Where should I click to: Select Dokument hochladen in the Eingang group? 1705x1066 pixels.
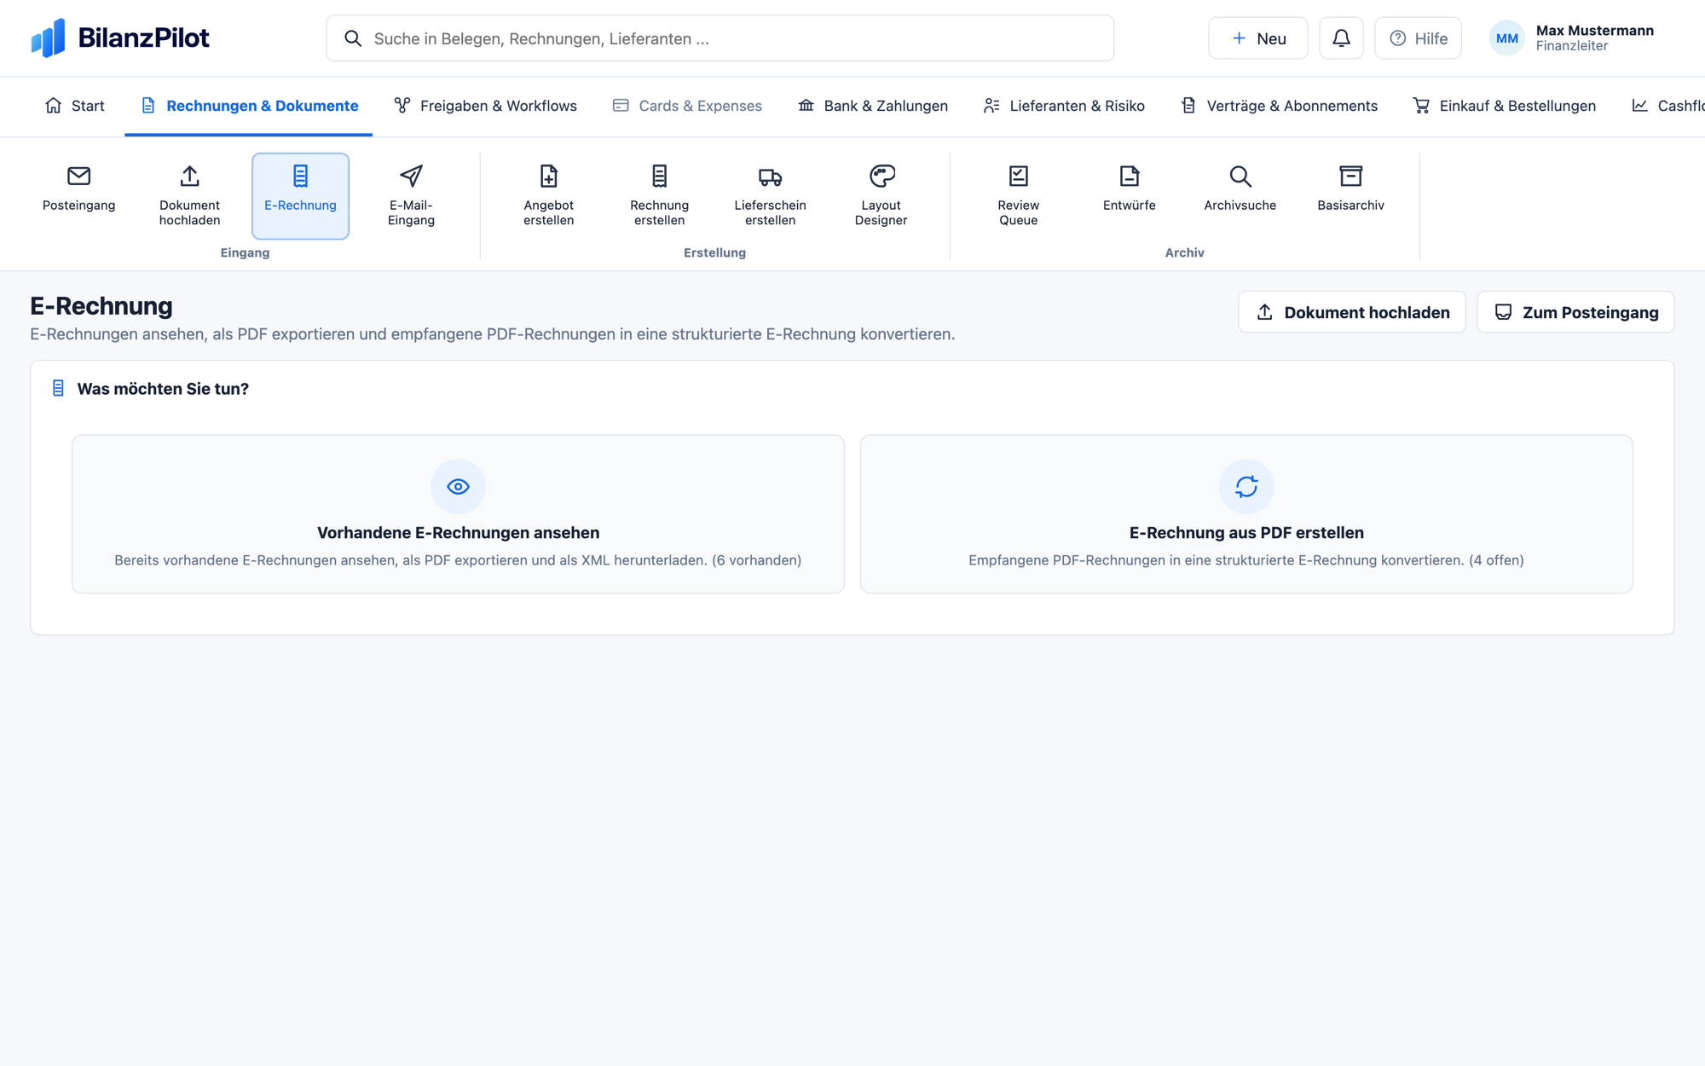point(189,195)
